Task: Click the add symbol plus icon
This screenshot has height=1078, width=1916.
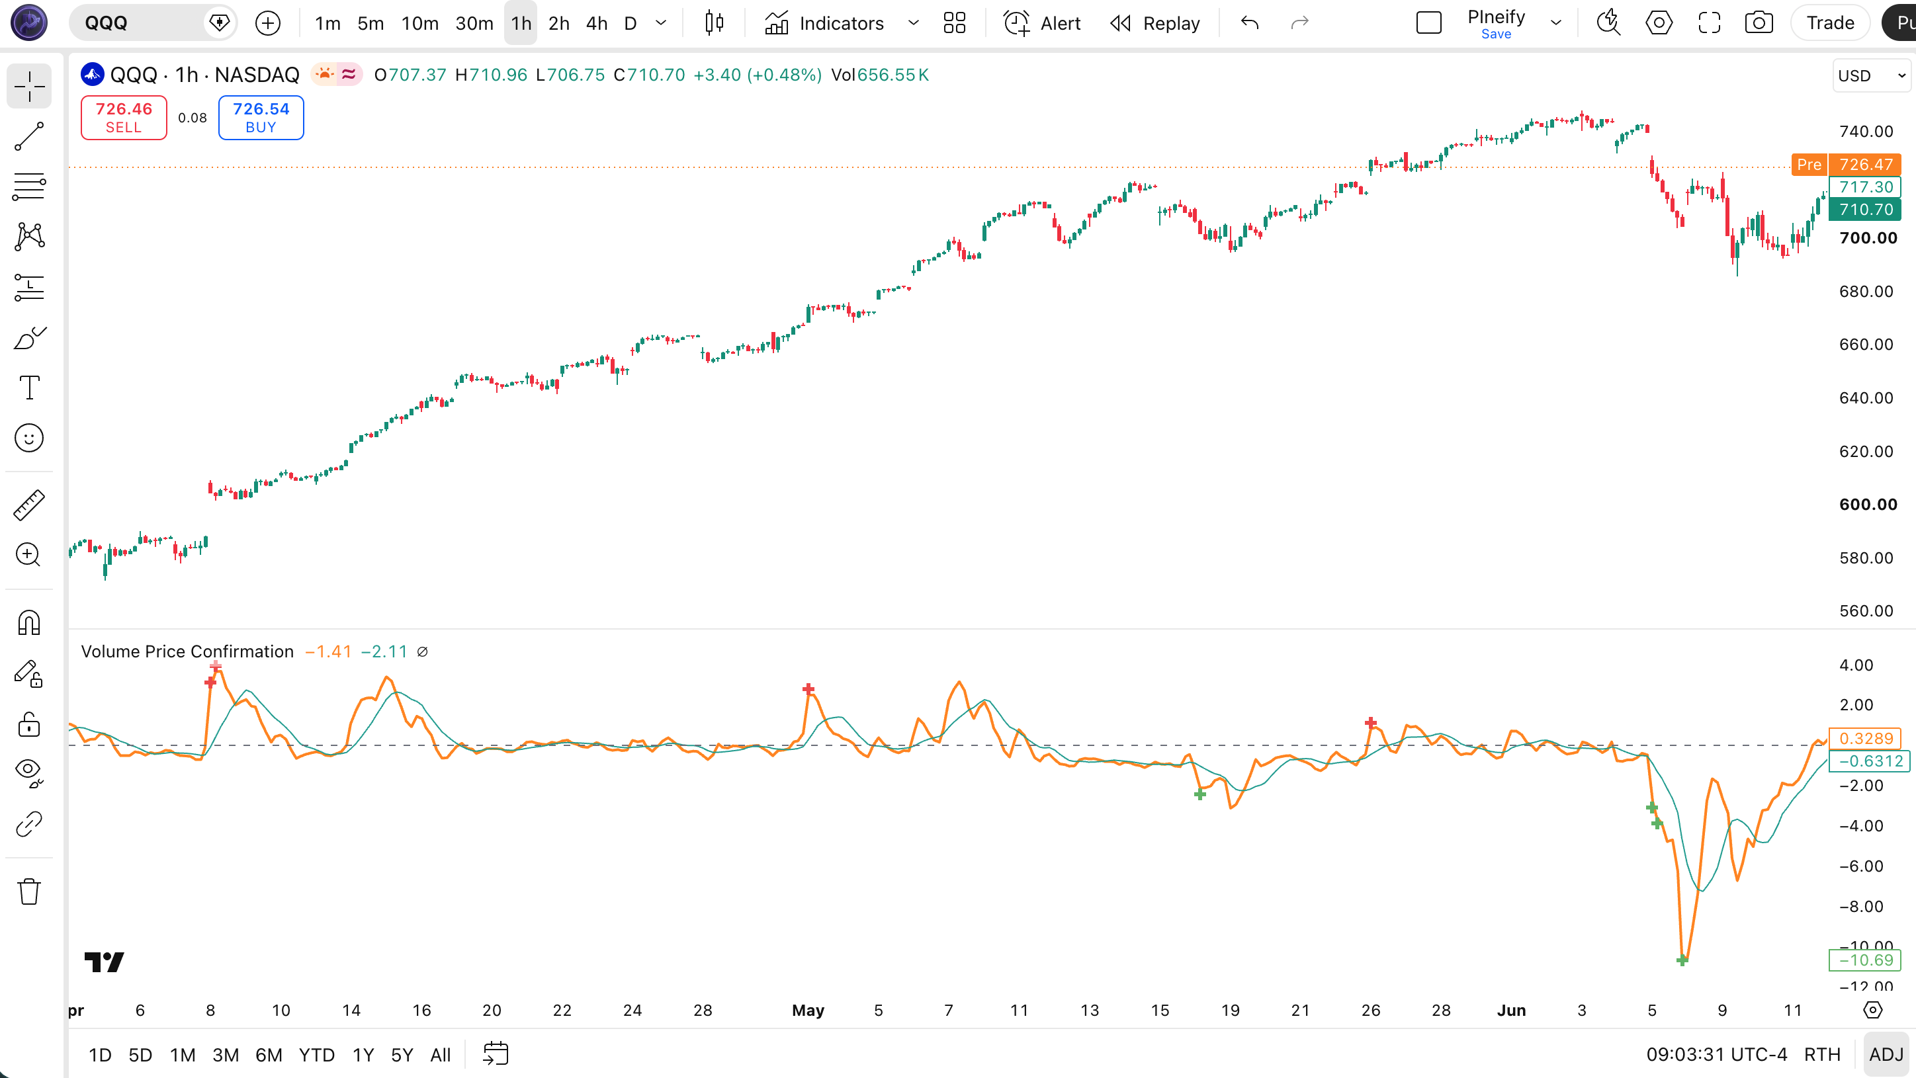Action: (268, 23)
